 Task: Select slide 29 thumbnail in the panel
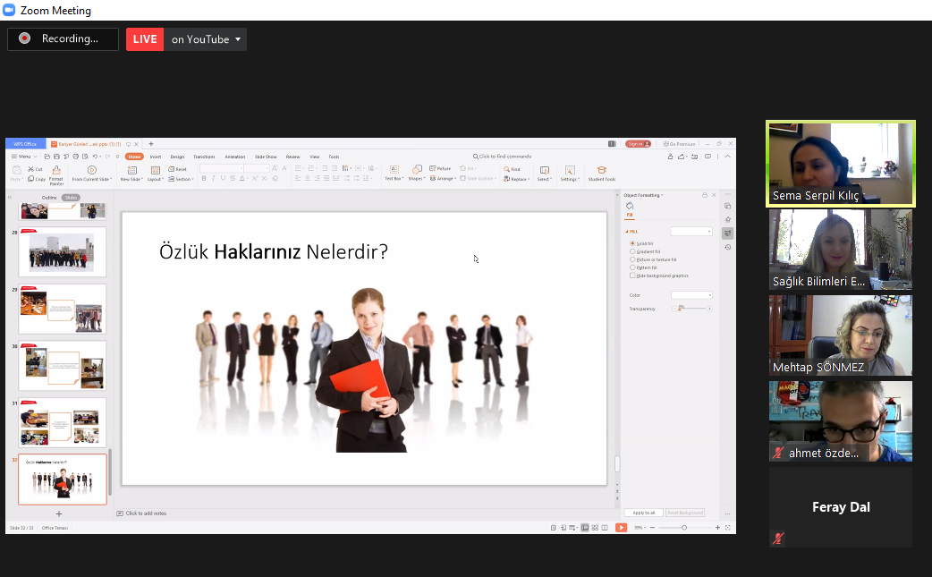(x=63, y=309)
